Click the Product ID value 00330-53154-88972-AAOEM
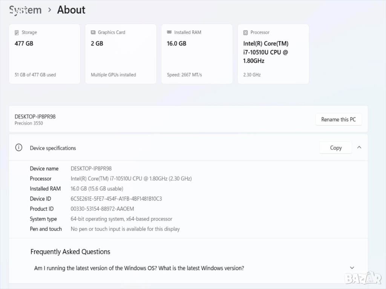386x289 pixels. [x=102, y=209]
